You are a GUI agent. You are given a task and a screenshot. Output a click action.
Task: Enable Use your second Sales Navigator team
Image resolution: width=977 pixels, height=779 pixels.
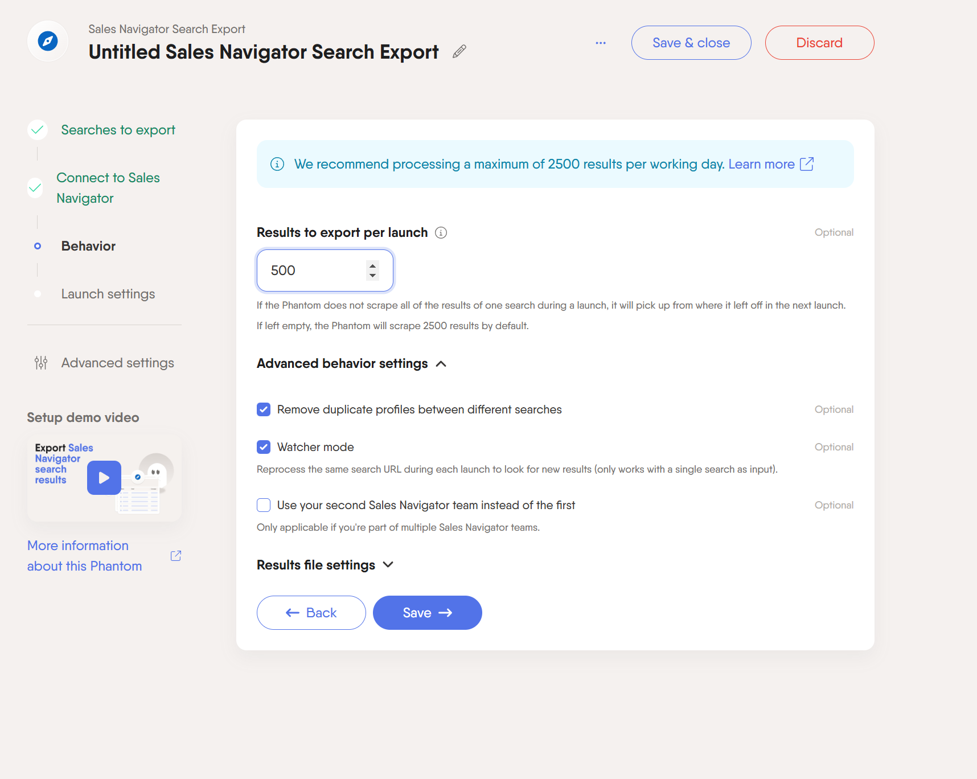pyautogui.click(x=264, y=505)
